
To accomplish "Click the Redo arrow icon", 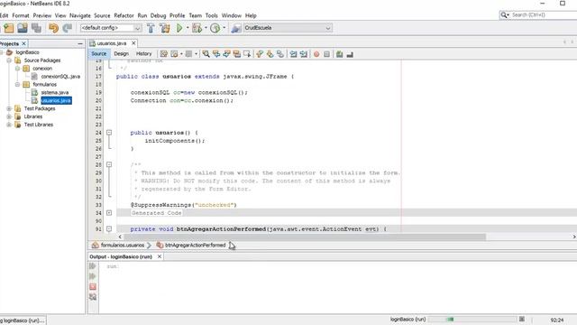I will pyautogui.click(x=68, y=28).
